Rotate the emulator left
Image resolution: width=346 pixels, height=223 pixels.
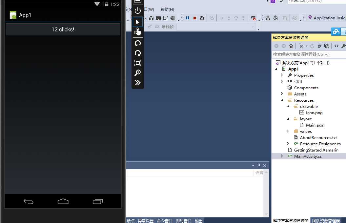[138, 43]
